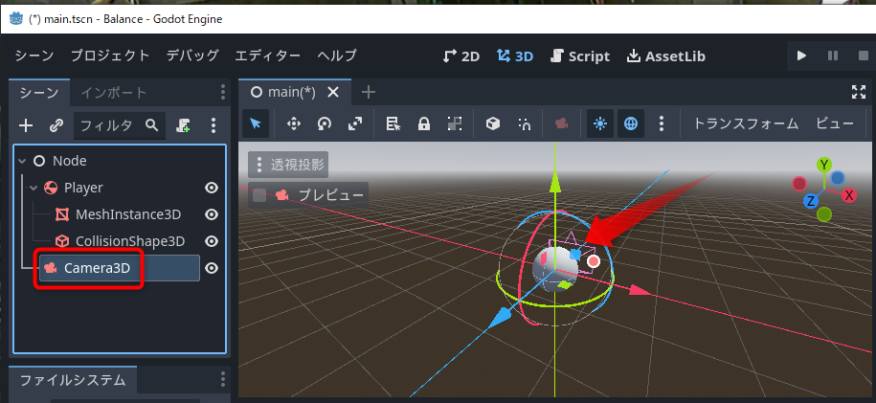The image size is (876, 403).
Task: Click the group selected nodes icon
Action: (454, 123)
